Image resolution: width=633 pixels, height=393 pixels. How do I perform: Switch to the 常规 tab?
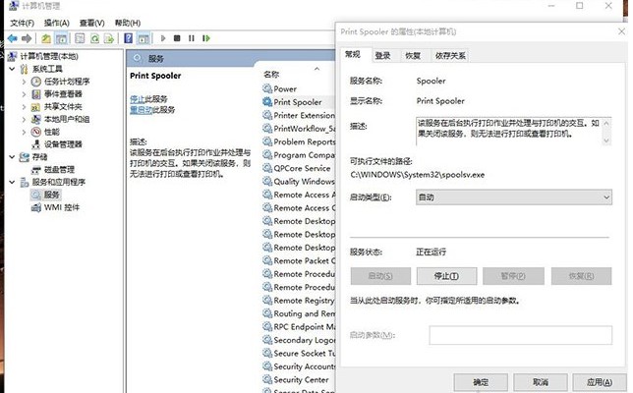(353, 54)
